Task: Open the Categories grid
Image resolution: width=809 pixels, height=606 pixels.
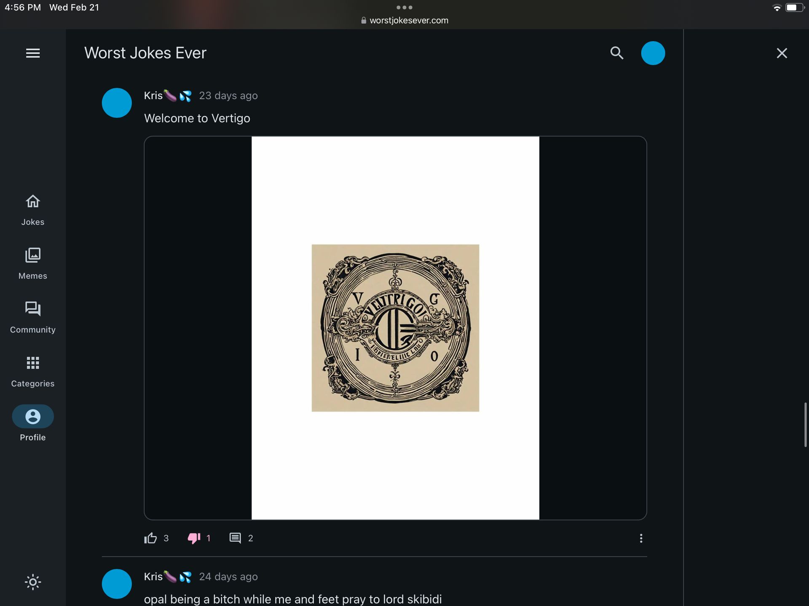Action: pyautogui.click(x=33, y=372)
